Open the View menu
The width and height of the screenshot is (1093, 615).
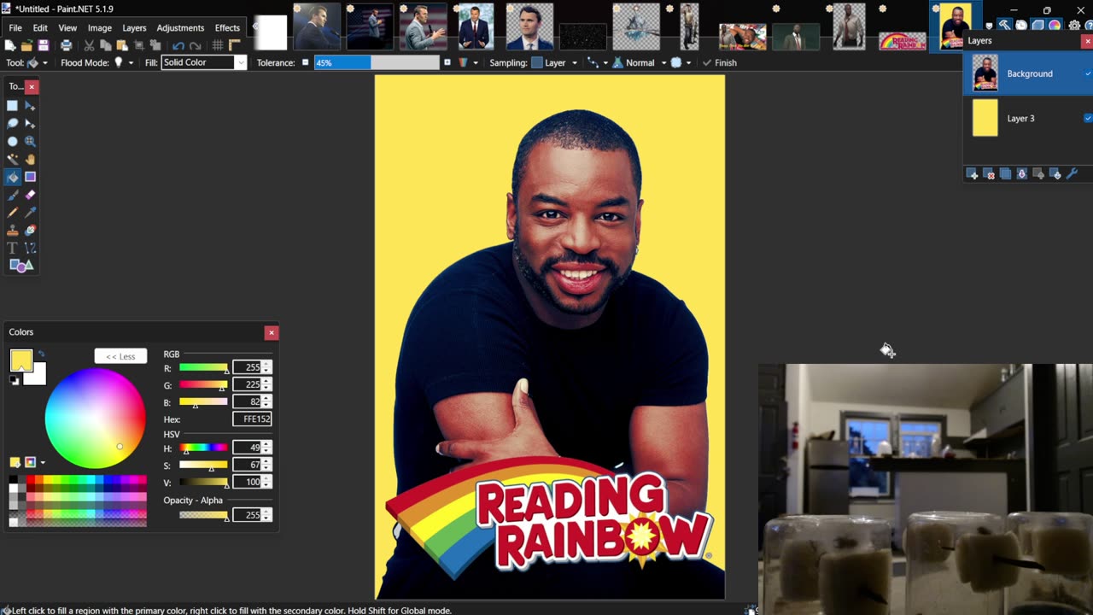tap(67, 27)
